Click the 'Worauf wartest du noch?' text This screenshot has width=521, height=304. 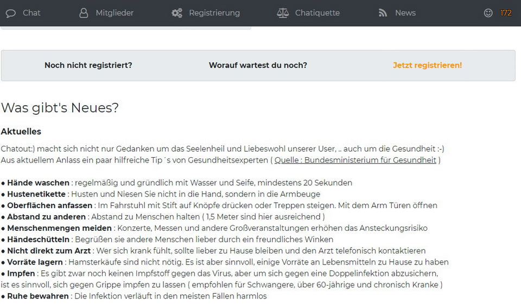tap(258, 66)
